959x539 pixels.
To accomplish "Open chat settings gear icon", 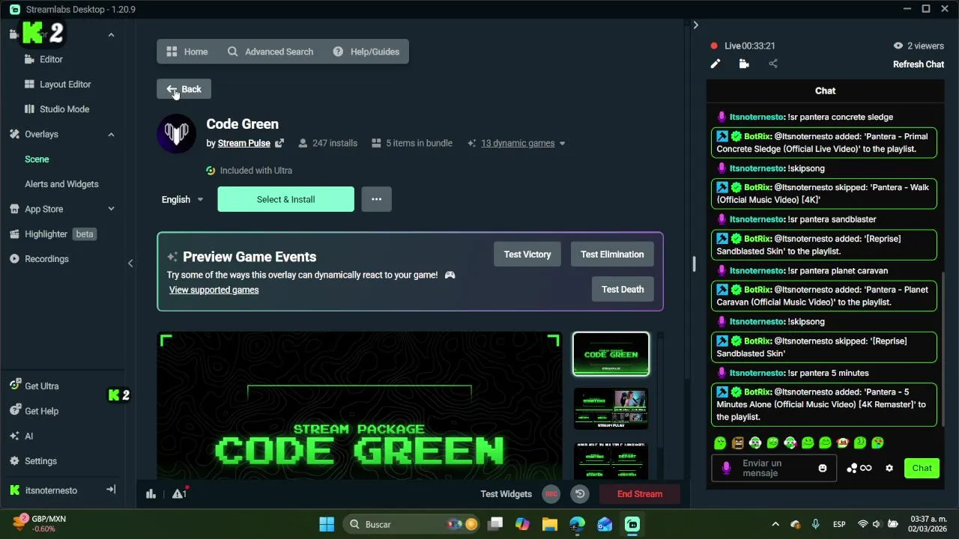I will 889,468.
